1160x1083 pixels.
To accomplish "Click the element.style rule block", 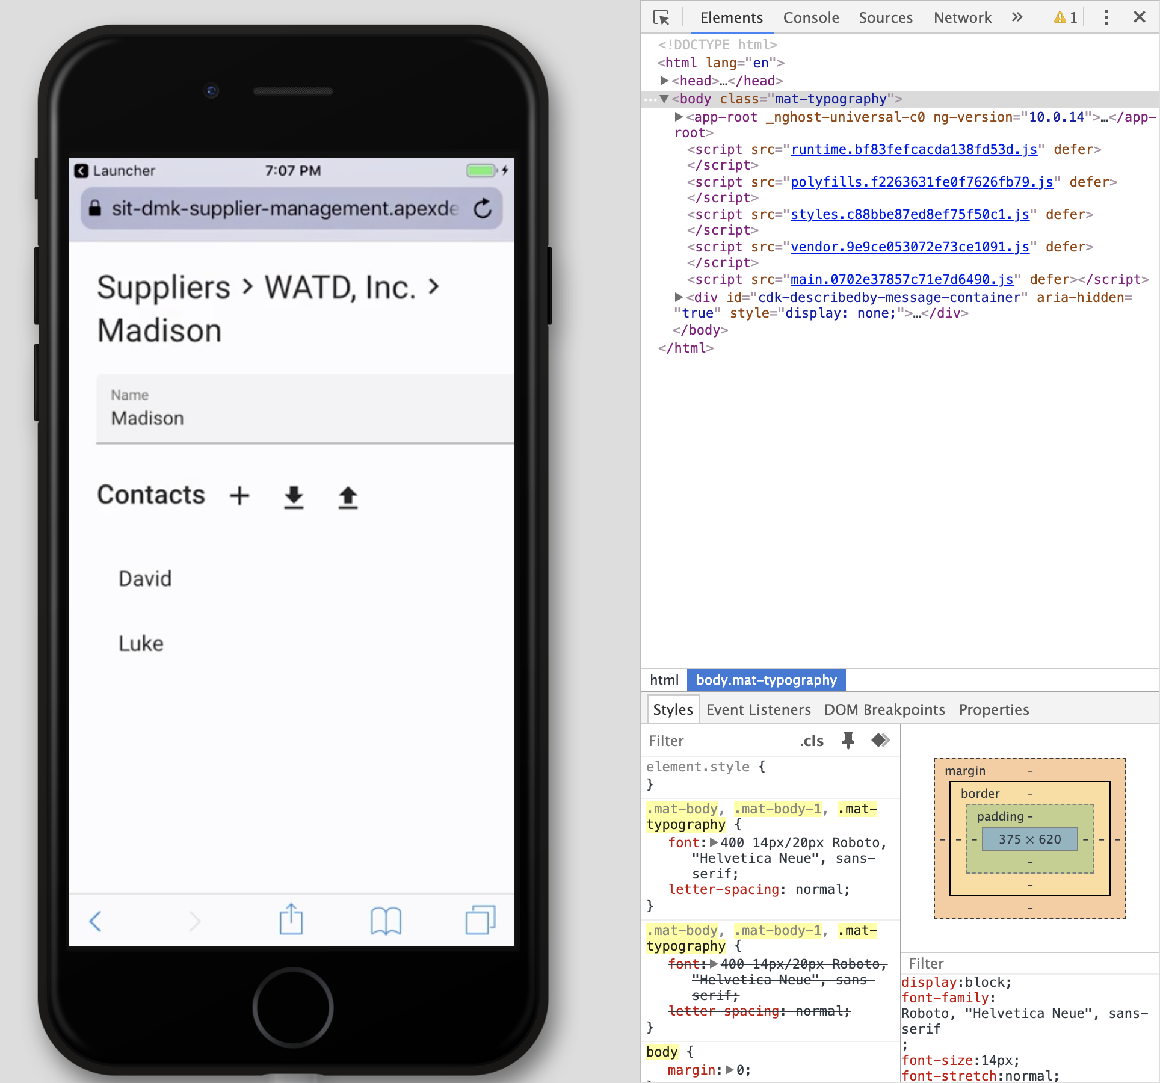I will tap(771, 775).
